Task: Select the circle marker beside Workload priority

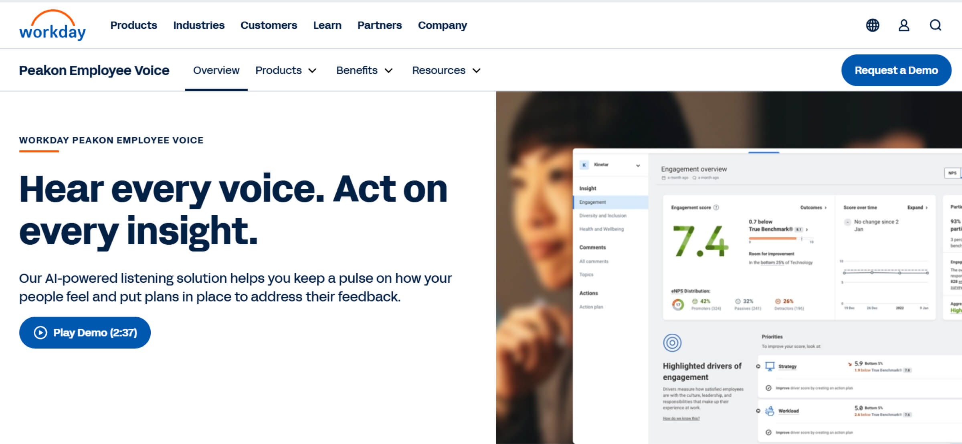Action: pyautogui.click(x=758, y=411)
